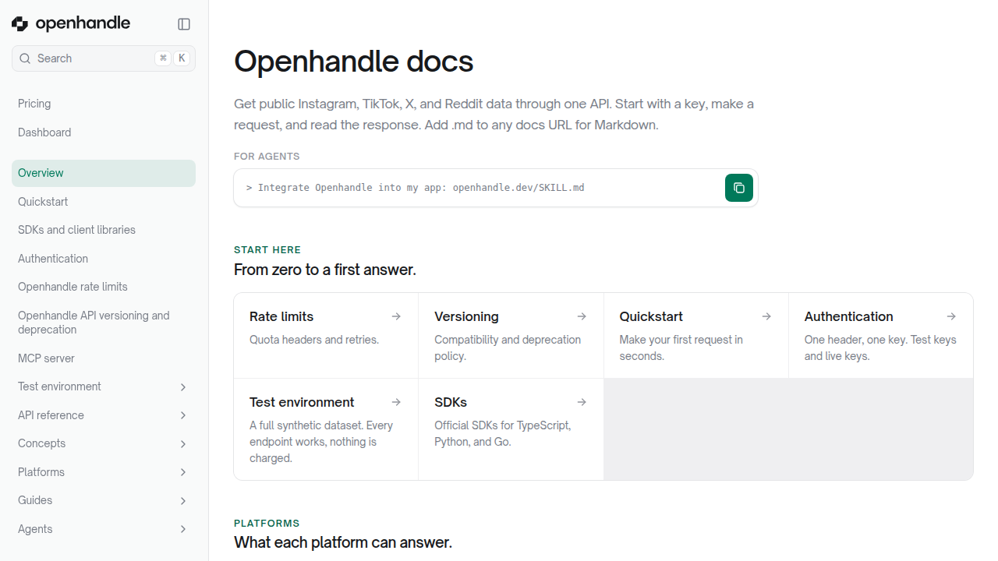Open the Test environment card title
This screenshot has height=561, width=998.
point(302,402)
